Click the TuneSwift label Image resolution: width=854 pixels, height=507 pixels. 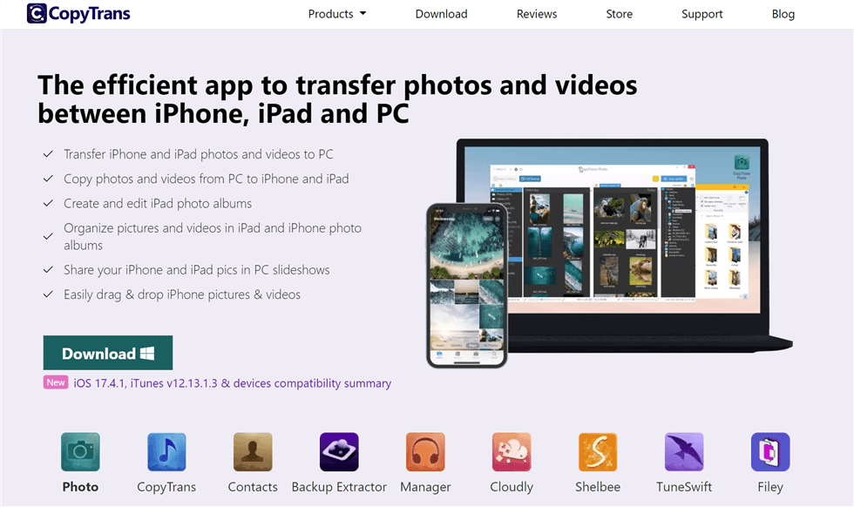(x=684, y=487)
